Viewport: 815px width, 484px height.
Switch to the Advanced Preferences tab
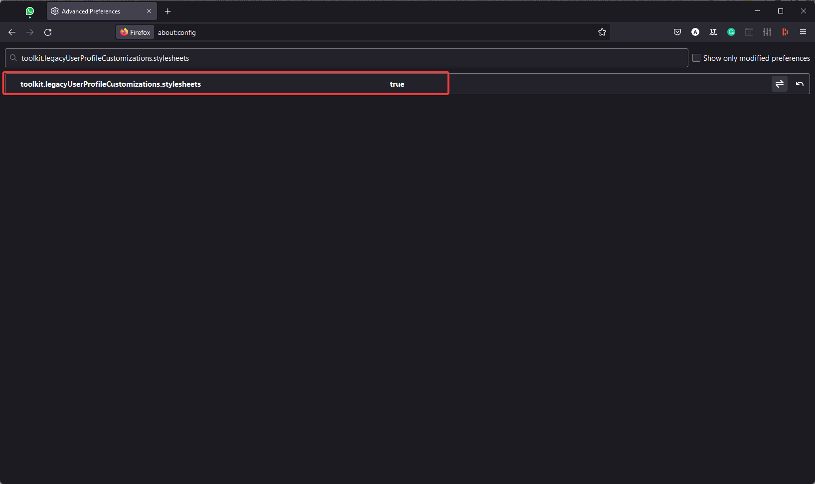coord(95,11)
